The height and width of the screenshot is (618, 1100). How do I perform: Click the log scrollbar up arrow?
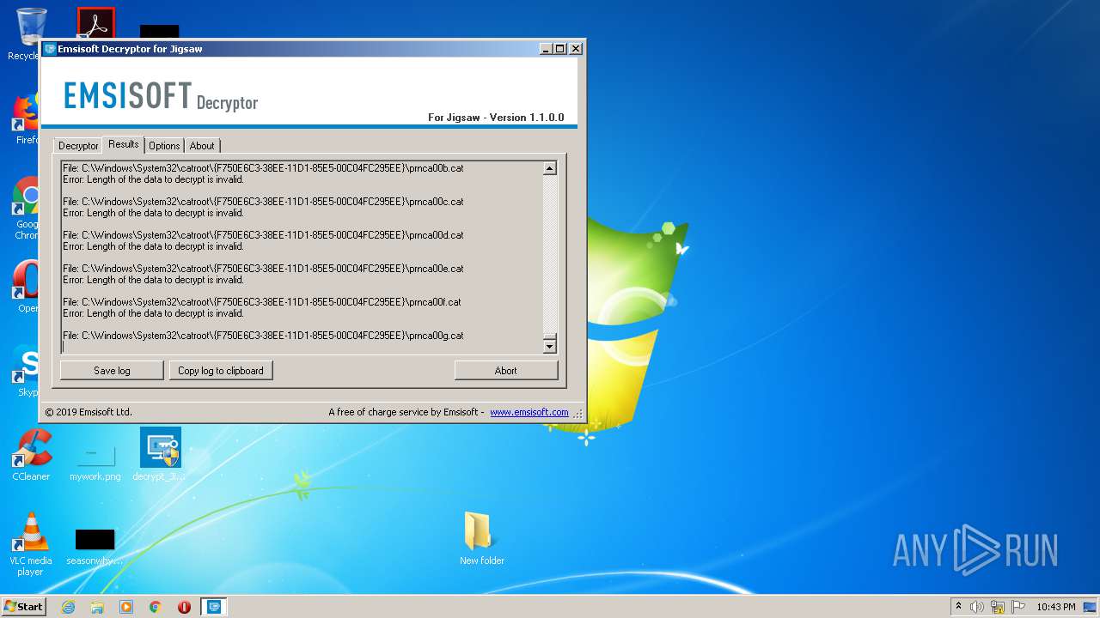(550, 168)
